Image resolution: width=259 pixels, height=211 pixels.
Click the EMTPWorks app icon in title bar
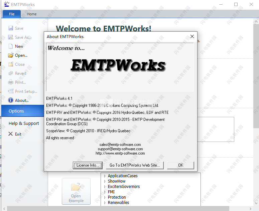(x=7, y=4)
